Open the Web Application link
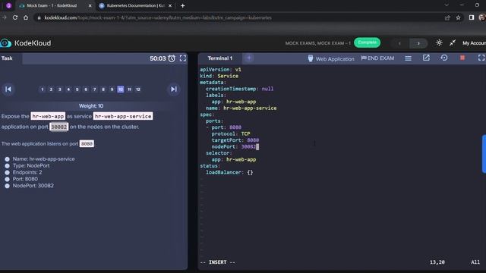 331,58
